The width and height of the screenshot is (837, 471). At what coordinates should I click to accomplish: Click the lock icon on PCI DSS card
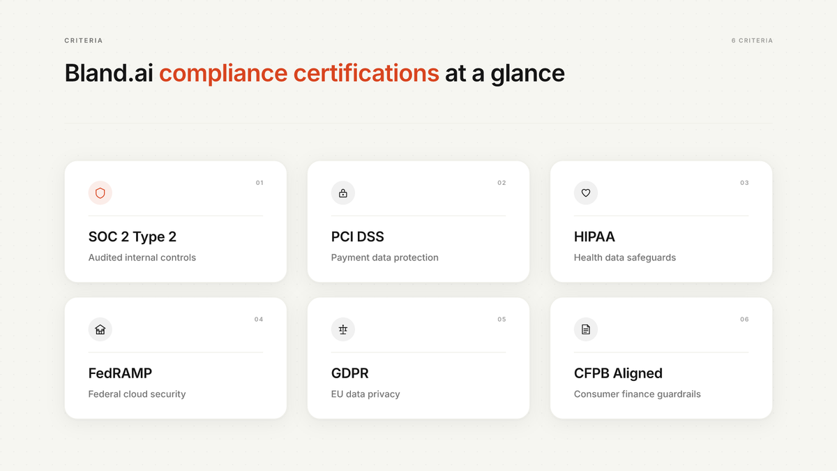pos(343,193)
